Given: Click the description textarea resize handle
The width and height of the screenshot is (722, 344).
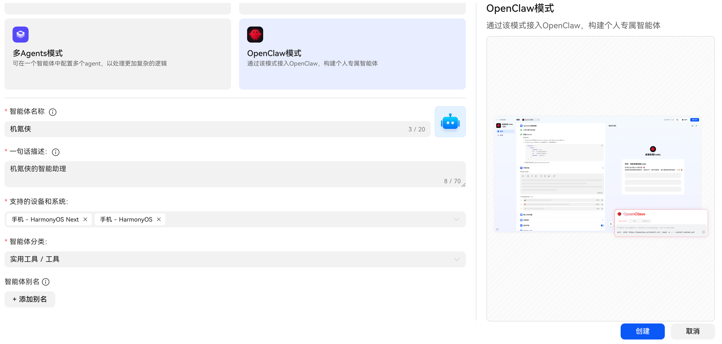Looking at the screenshot, I should tap(464, 185).
